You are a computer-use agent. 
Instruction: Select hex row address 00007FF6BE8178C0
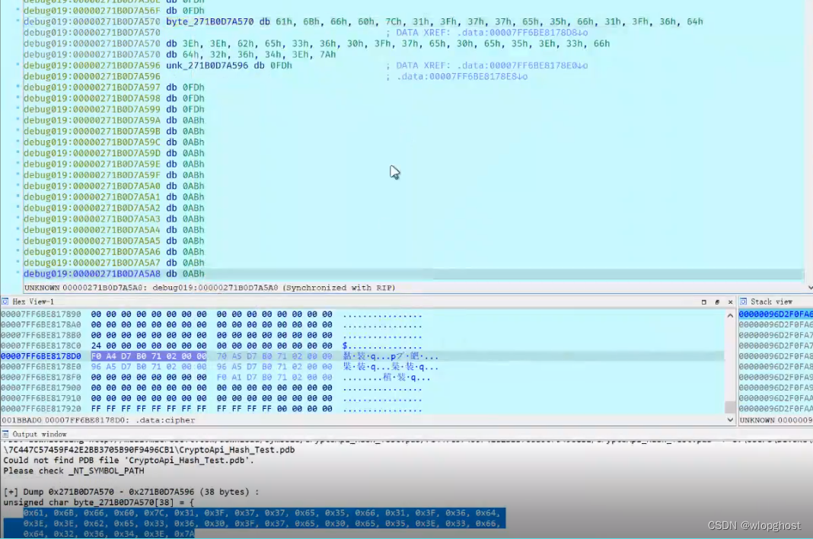tap(41, 346)
